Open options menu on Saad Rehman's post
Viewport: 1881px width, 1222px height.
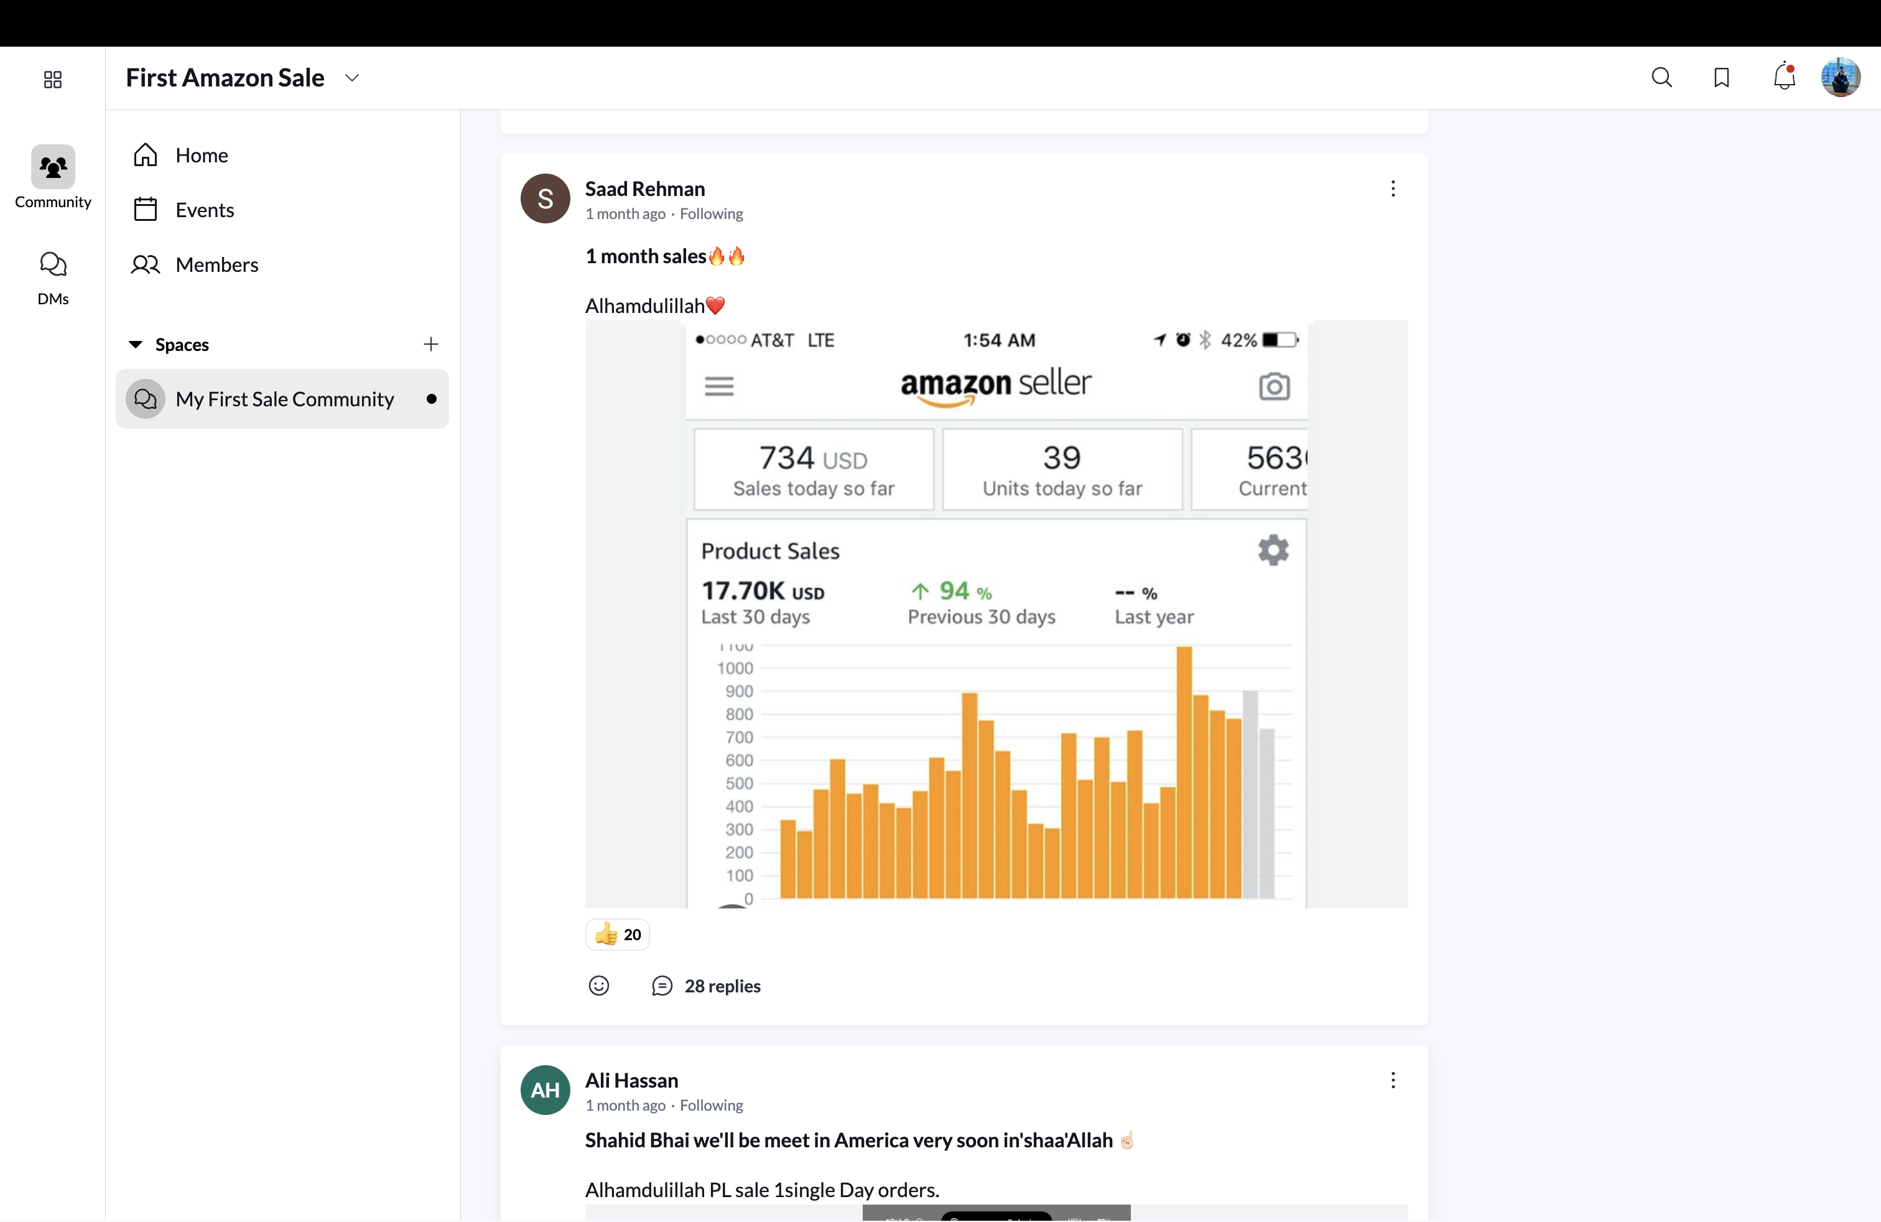pyautogui.click(x=1393, y=188)
